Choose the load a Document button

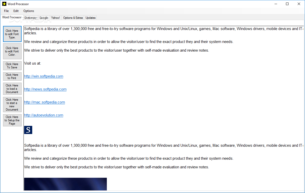12,89
